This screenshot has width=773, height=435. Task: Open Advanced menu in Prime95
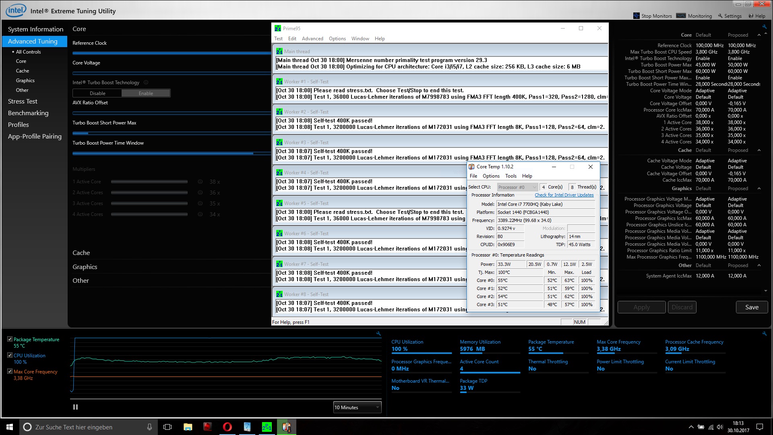312,39
